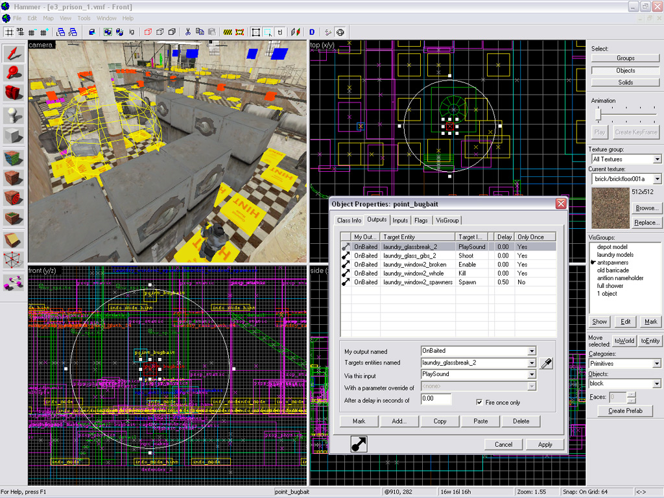This screenshot has width=664, height=498.
Task: Pick the Entity tool with lightbulb icon
Action: [x=13, y=115]
